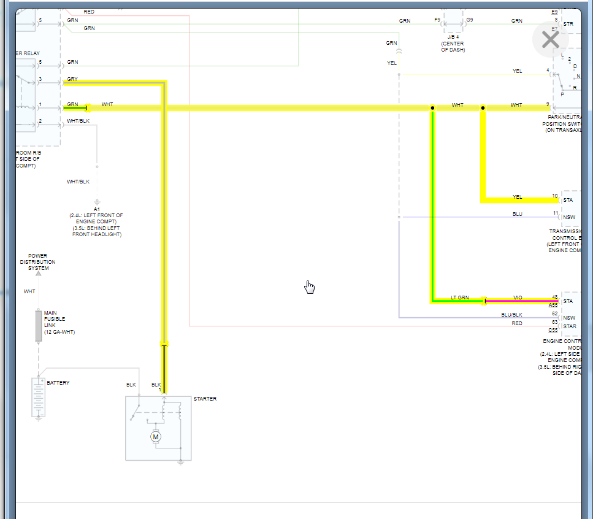The width and height of the screenshot is (593, 519).
Task: Close the wiring diagram with the X button
Action: pyautogui.click(x=550, y=39)
